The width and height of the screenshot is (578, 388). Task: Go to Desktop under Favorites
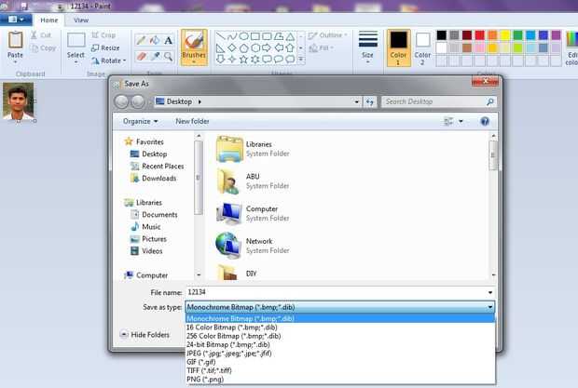pyautogui.click(x=149, y=154)
